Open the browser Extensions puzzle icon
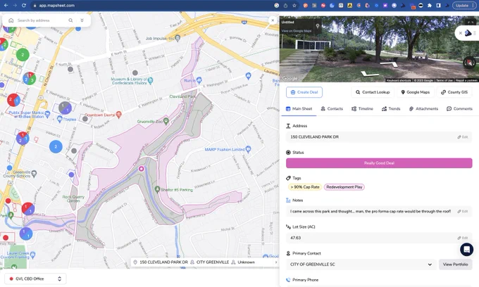 point(430,6)
